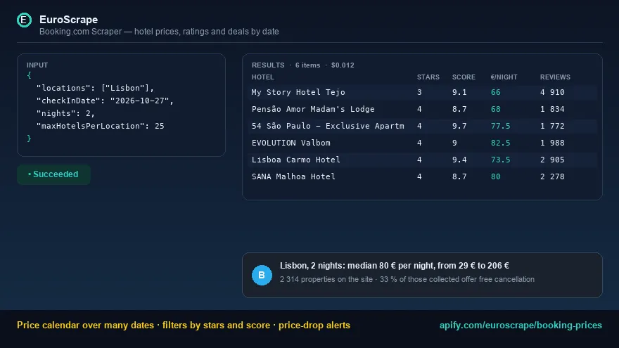The width and height of the screenshot is (619, 348).
Task: Click the 2 278 reviews count
Action: (x=552, y=176)
